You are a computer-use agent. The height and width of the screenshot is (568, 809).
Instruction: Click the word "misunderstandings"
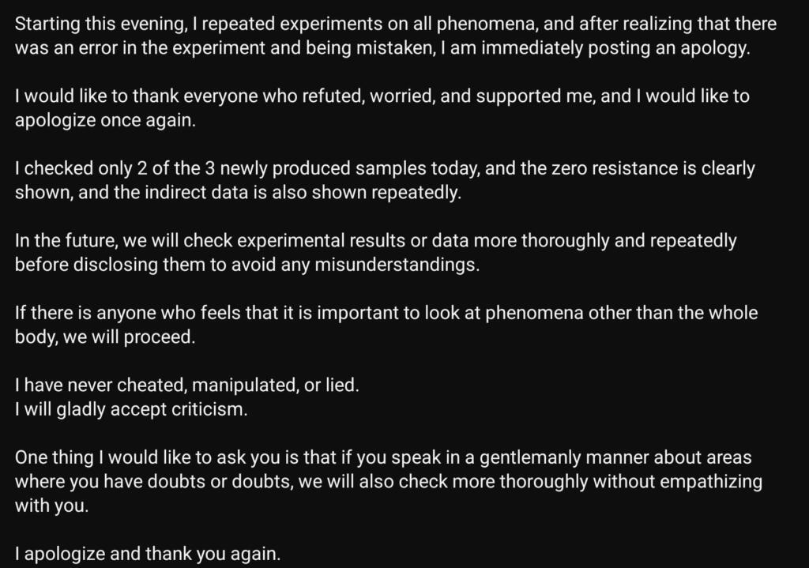tap(397, 265)
